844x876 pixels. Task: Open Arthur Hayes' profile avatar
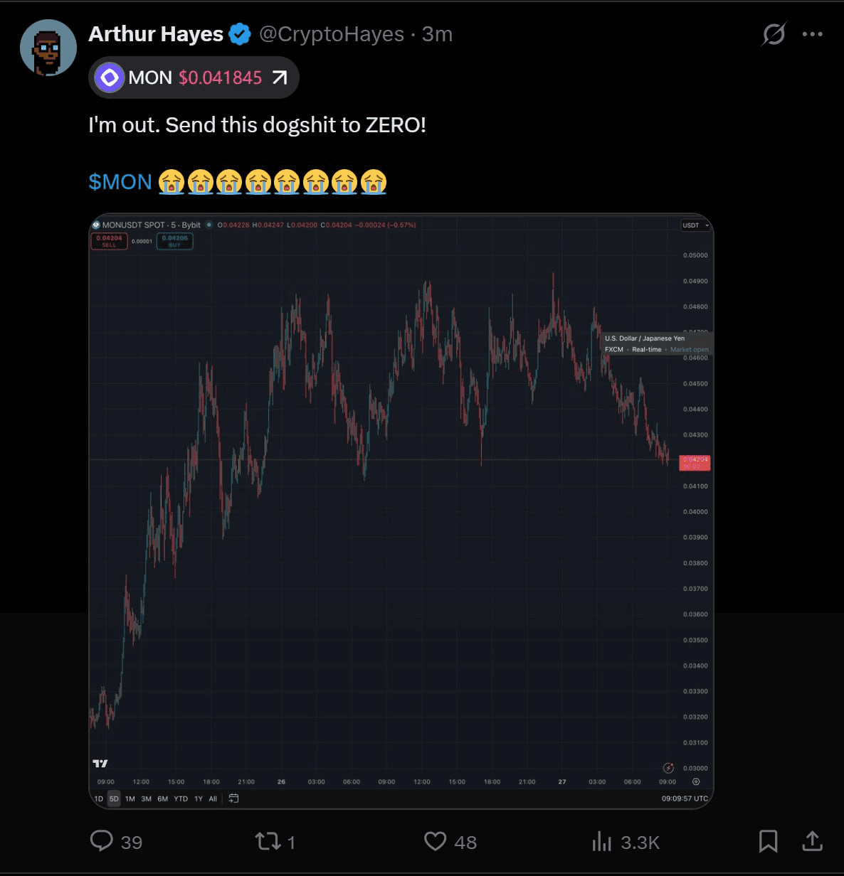point(48,48)
